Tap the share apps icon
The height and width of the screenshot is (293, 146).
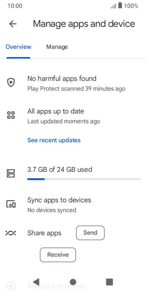[11, 233]
